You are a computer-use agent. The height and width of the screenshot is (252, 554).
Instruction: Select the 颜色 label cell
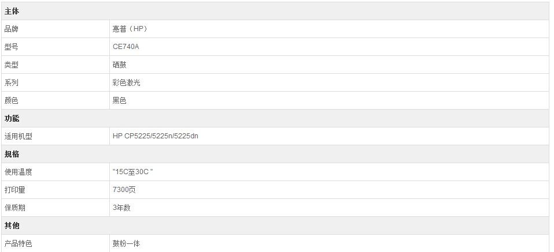click(12, 100)
